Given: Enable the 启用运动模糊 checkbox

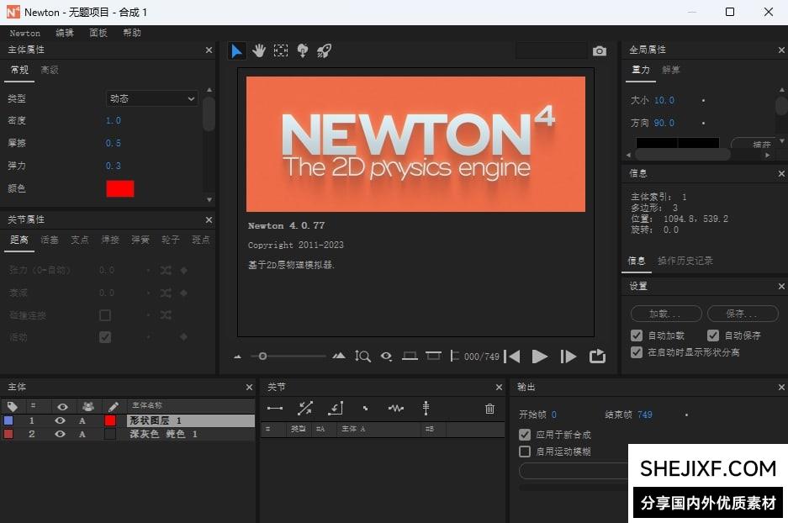Looking at the screenshot, I should pyautogui.click(x=525, y=452).
